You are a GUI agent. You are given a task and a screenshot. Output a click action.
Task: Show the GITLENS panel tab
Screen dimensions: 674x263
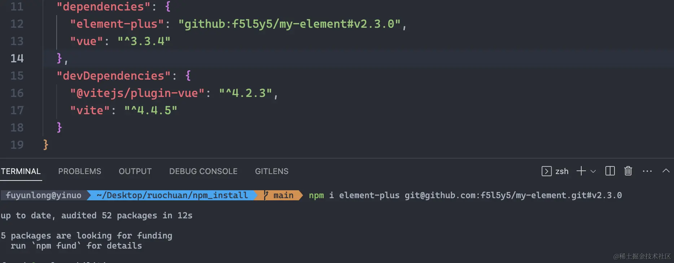pos(272,171)
